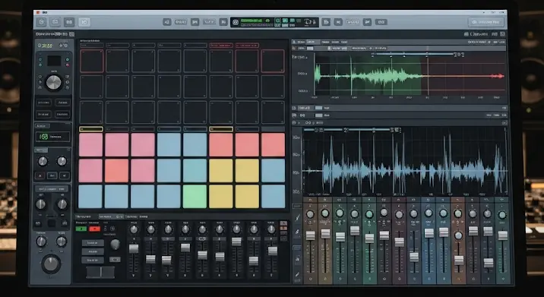Toggle the red button next to the green one

coord(94,229)
